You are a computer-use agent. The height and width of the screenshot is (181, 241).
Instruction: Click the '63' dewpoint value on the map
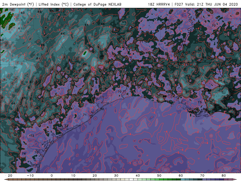23,13
